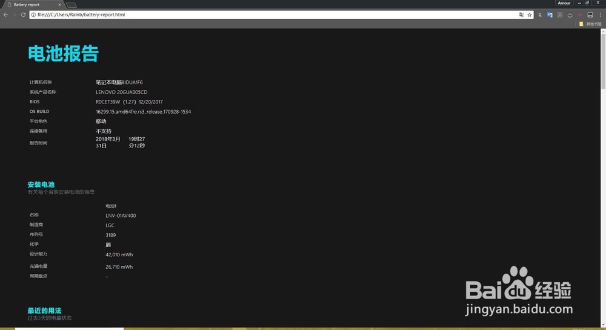Reload the battery report page

click(x=23, y=15)
